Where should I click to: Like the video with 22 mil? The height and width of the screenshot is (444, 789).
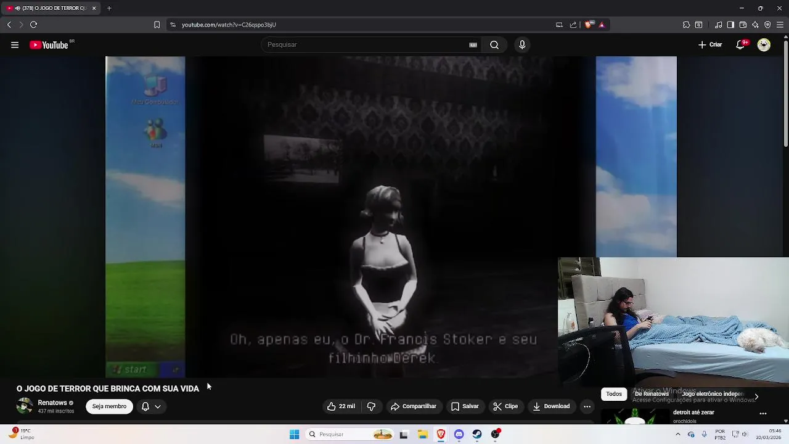(x=341, y=406)
